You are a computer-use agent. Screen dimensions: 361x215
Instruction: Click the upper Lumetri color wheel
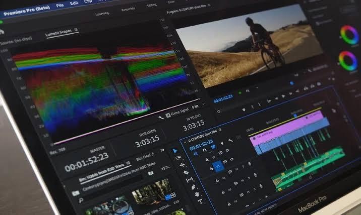pos(349,35)
